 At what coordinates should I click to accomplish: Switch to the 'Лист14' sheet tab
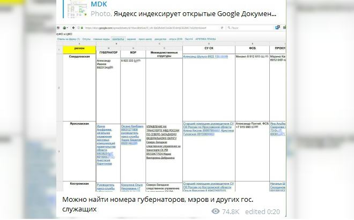(189, 39)
